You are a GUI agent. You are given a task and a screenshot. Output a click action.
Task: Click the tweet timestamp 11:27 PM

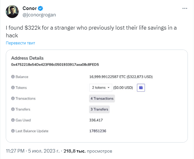pos(15,151)
